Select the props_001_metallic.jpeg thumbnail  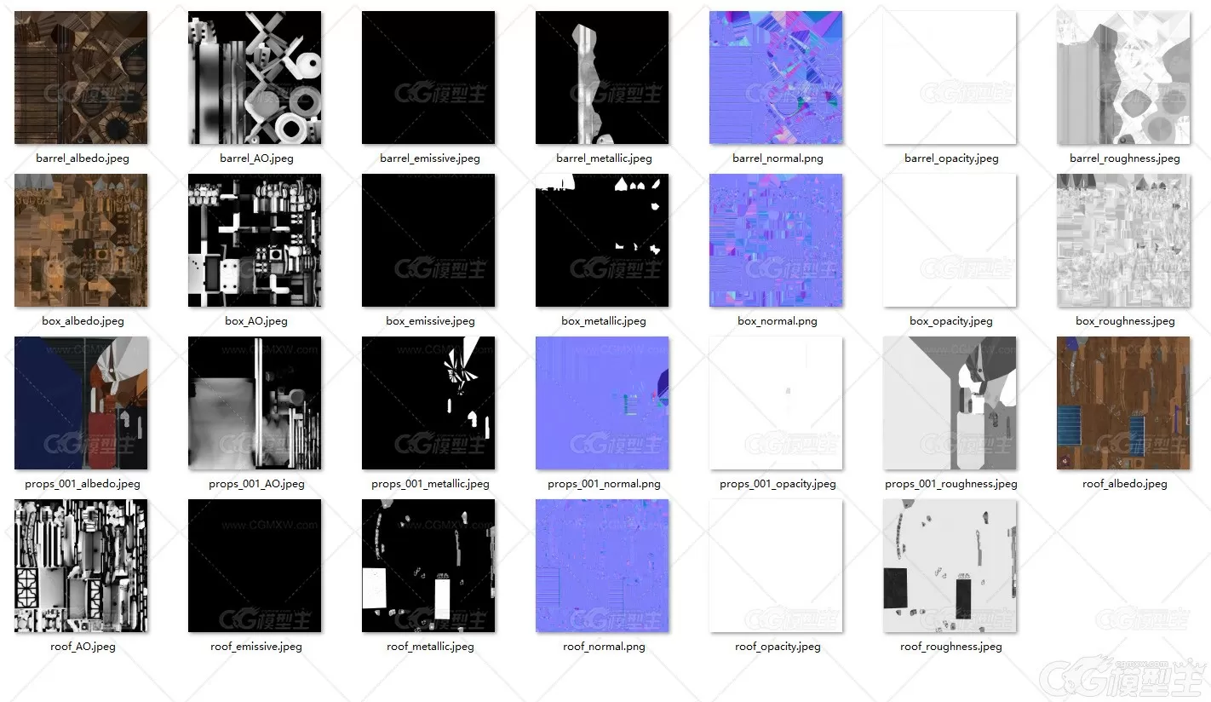pos(428,403)
